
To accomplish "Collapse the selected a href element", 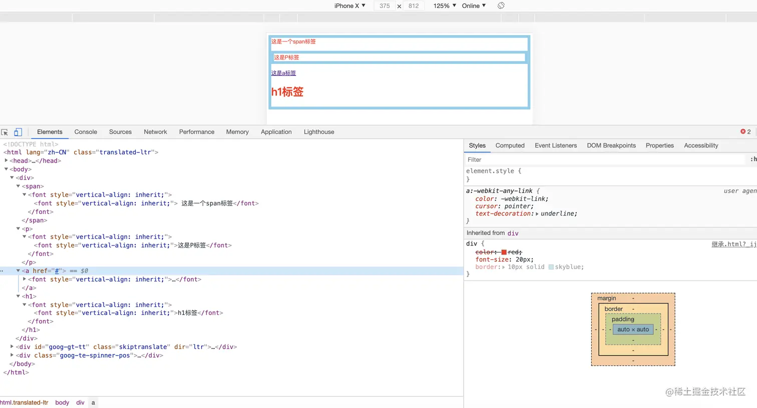I will 18,270.
